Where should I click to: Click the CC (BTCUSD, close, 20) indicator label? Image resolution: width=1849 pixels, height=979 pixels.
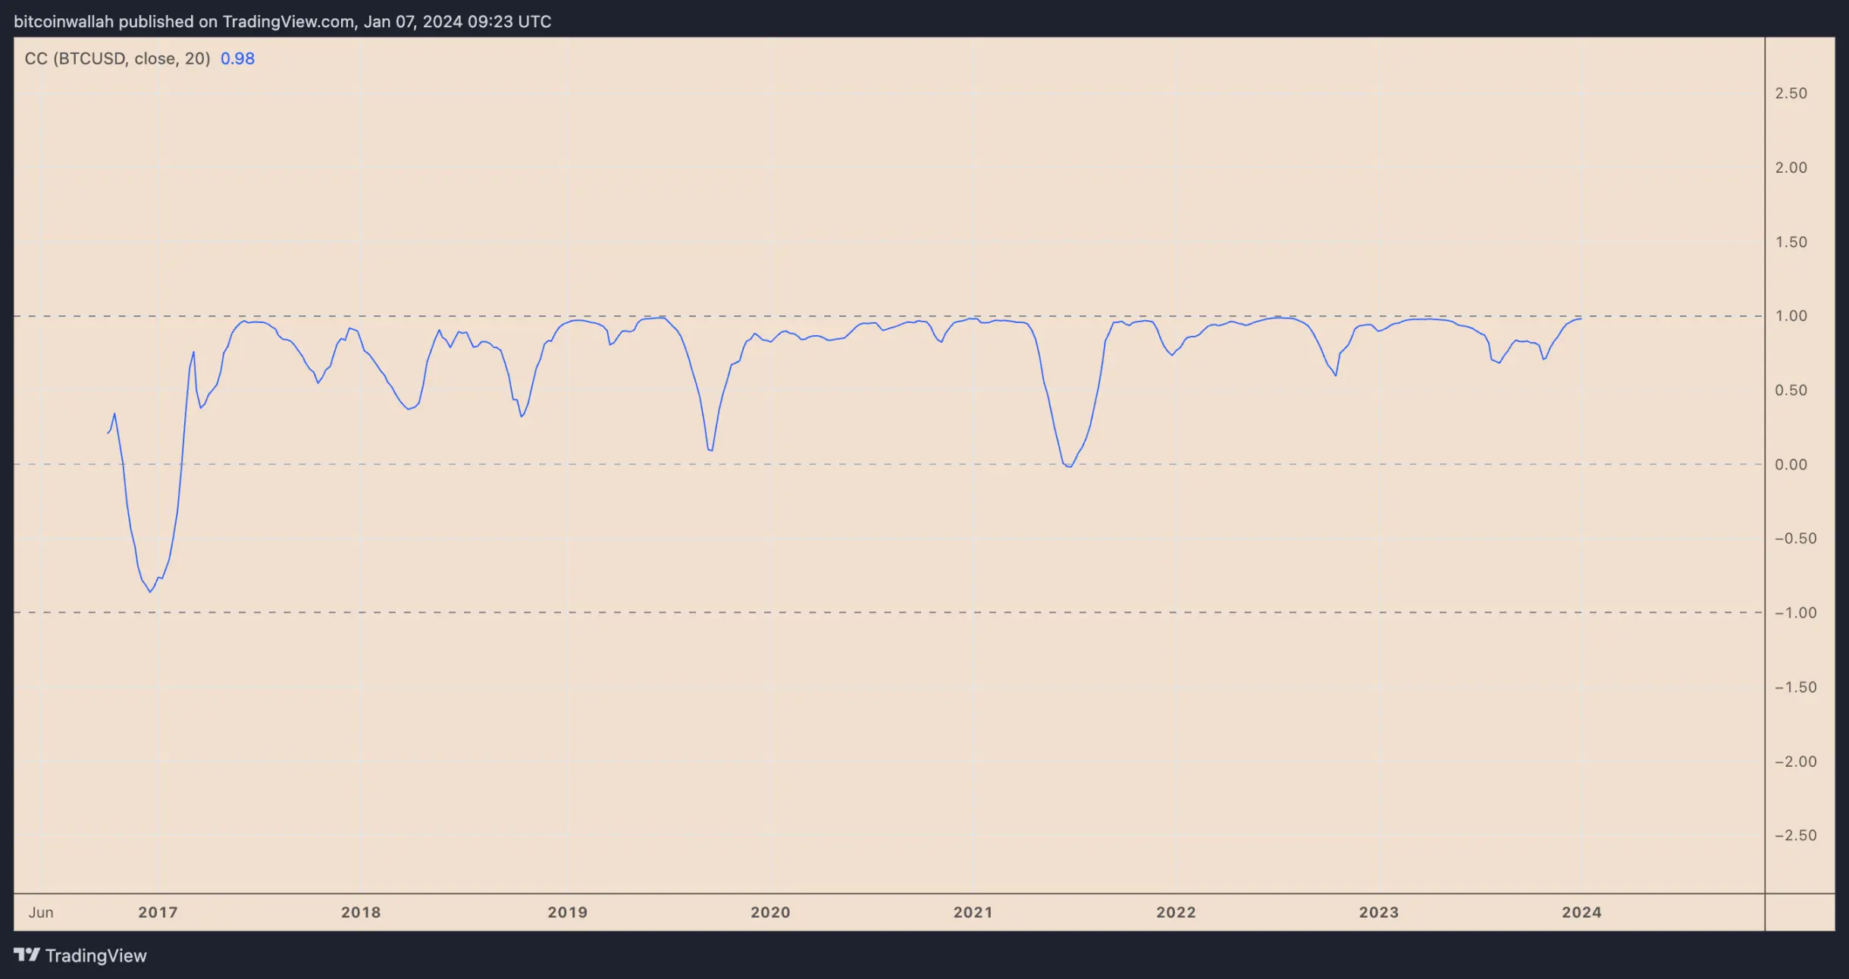point(118,58)
